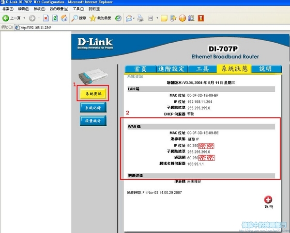This screenshot has height=233, width=290.
Task: Click the orange globe toolbar icon
Action: coord(183,18)
